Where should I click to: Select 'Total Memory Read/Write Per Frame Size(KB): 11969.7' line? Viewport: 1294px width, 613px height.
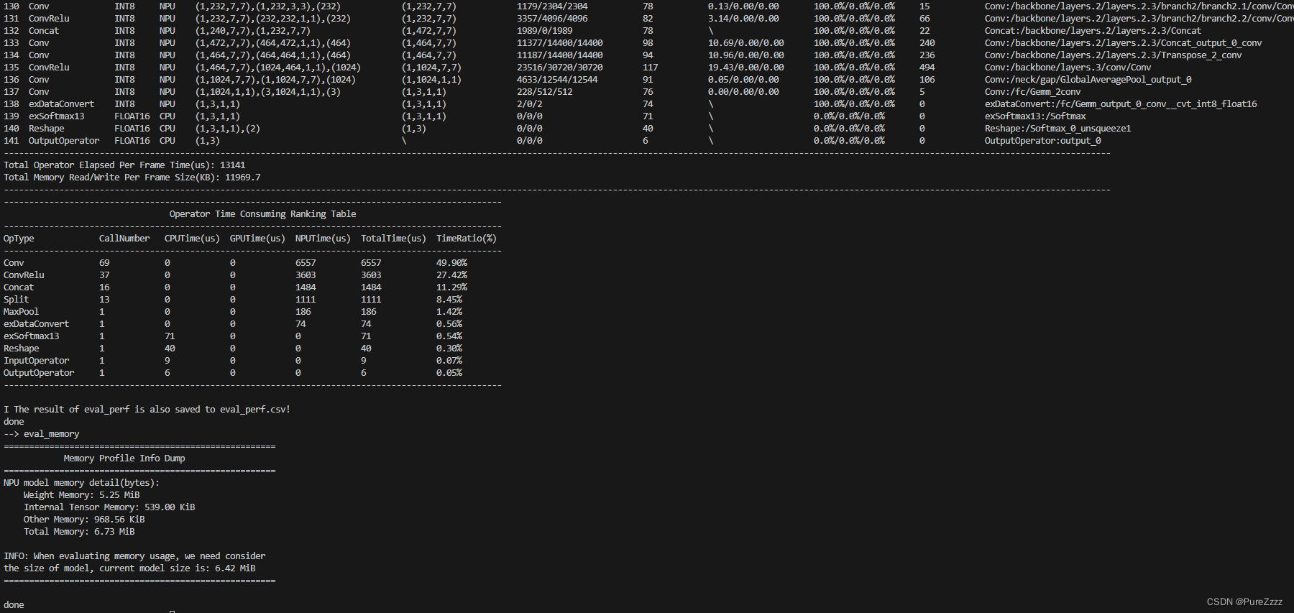point(132,177)
